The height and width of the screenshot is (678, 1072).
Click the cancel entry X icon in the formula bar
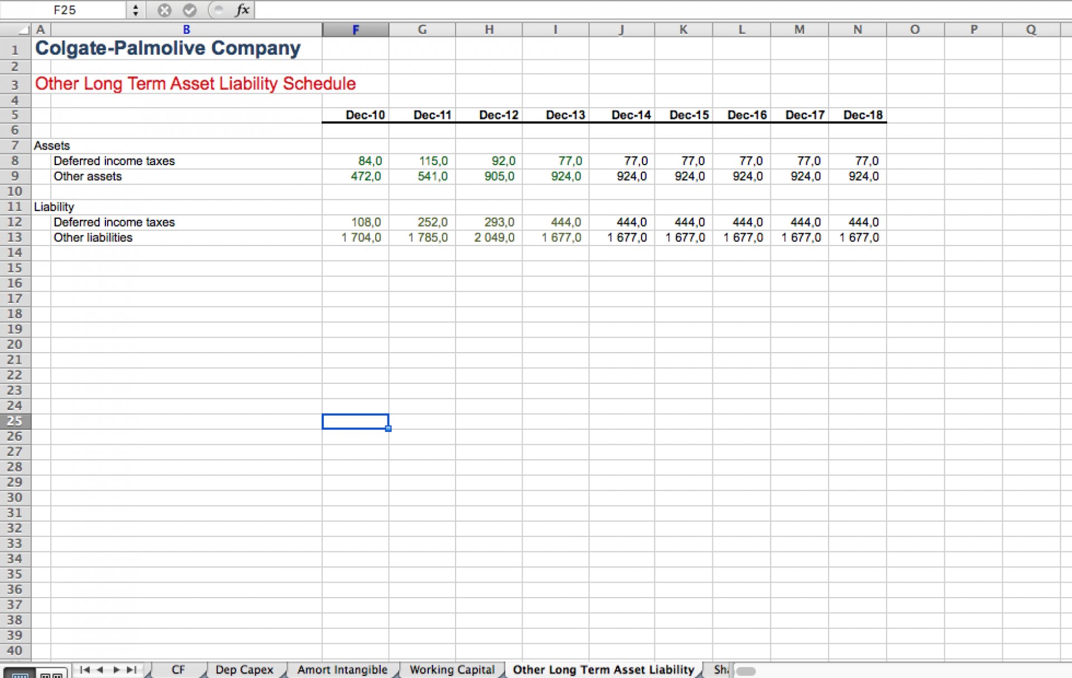pyautogui.click(x=164, y=10)
